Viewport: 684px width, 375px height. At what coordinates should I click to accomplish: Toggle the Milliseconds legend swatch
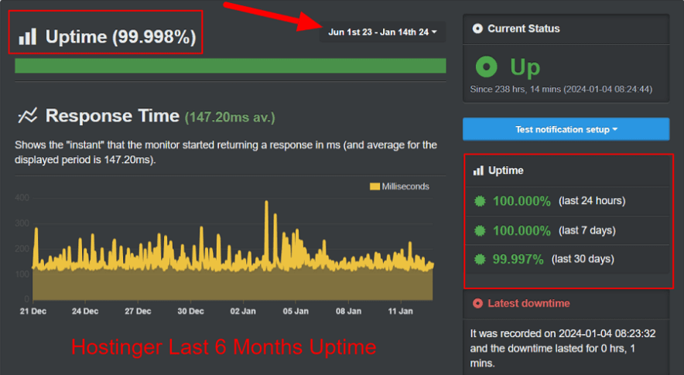pos(374,186)
